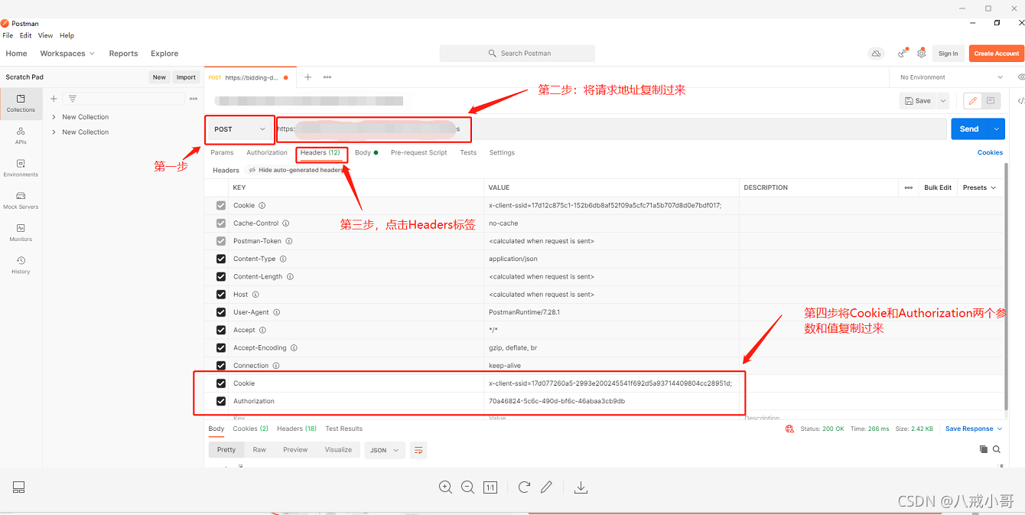1025x515 pixels.
Task: Uncheck the Connection header checkbox
Action: coord(221,366)
